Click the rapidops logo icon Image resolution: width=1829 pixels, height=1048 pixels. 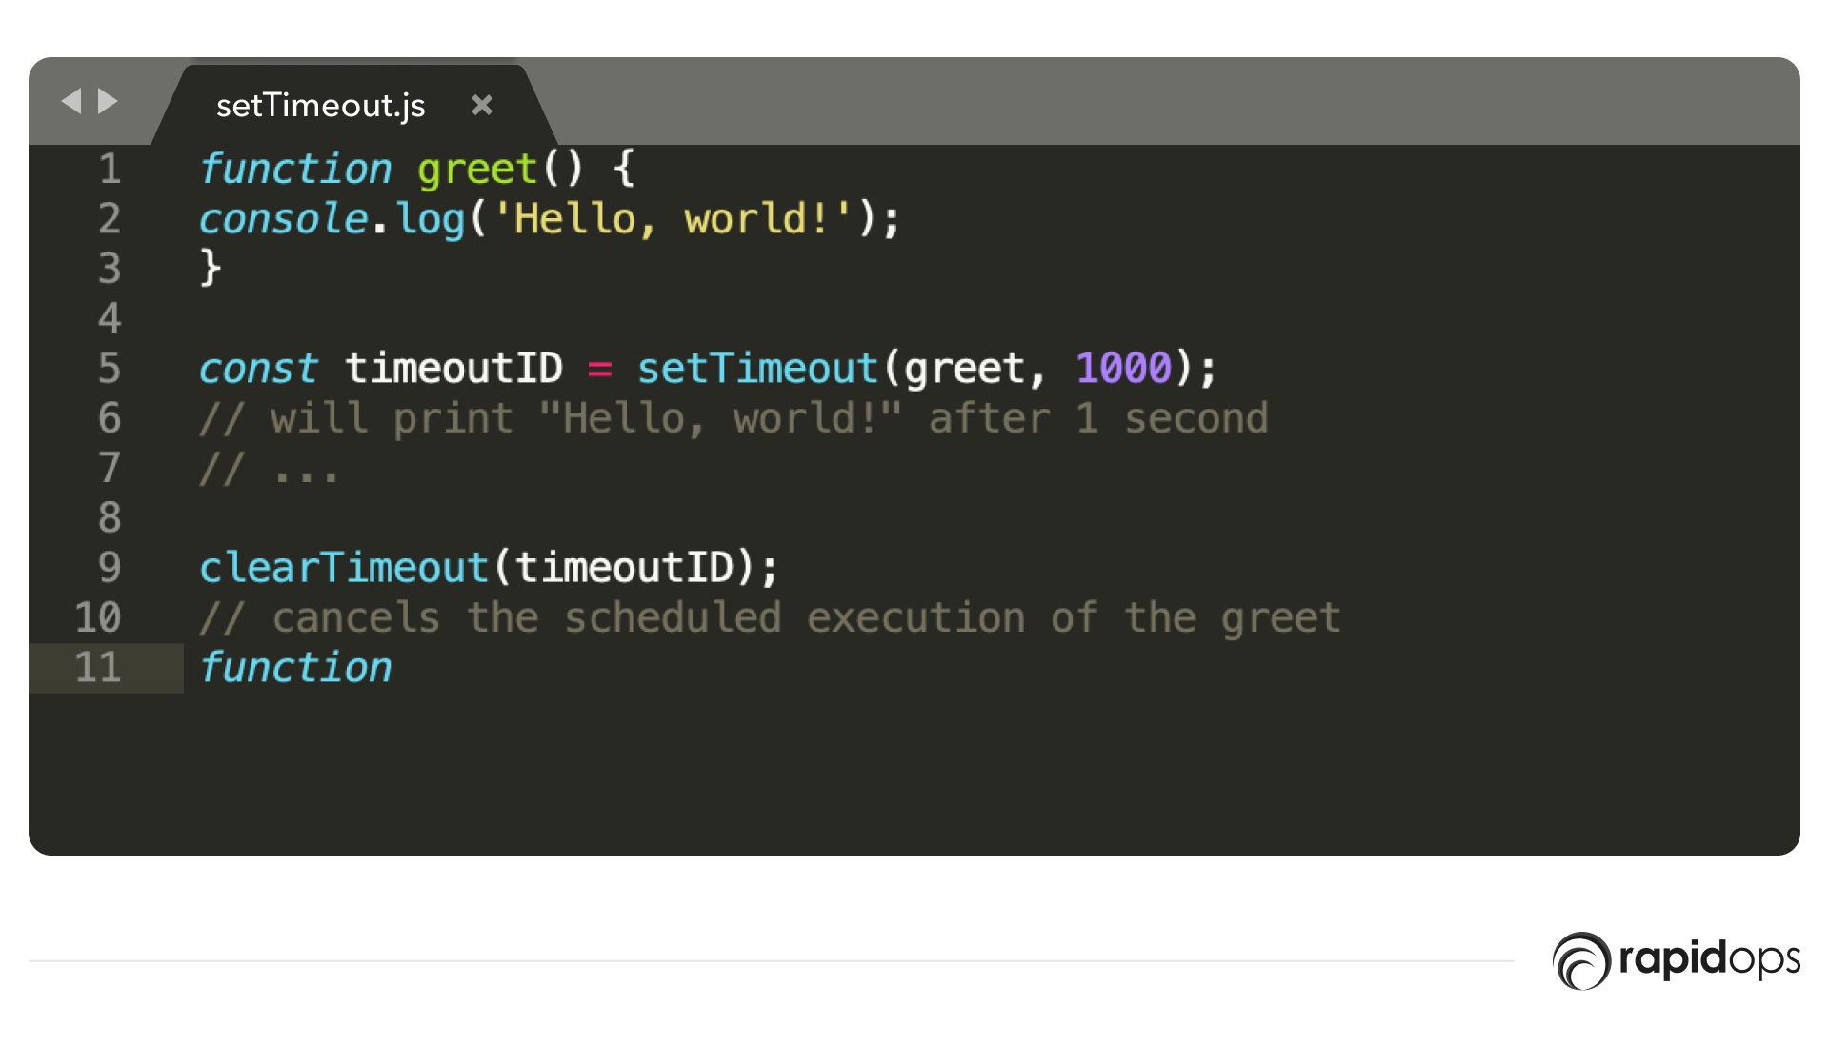coord(1581,960)
